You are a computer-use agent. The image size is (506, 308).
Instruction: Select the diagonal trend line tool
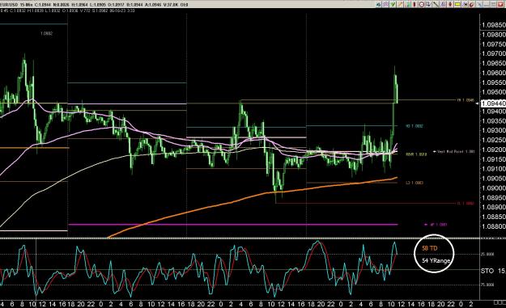pyautogui.click(x=436, y=5)
